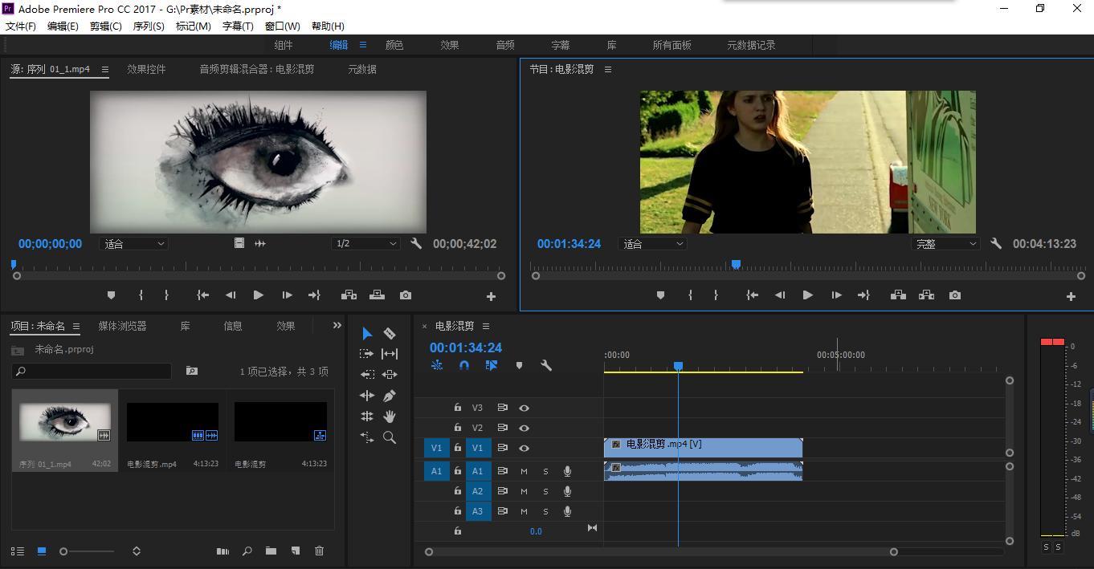Switch to 颜色 workspace tab
This screenshot has height=569, width=1094.
coord(394,46)
